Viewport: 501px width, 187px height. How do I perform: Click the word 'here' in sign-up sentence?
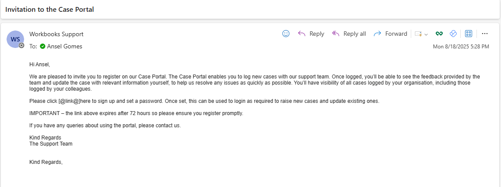click(x=85, y=101)
